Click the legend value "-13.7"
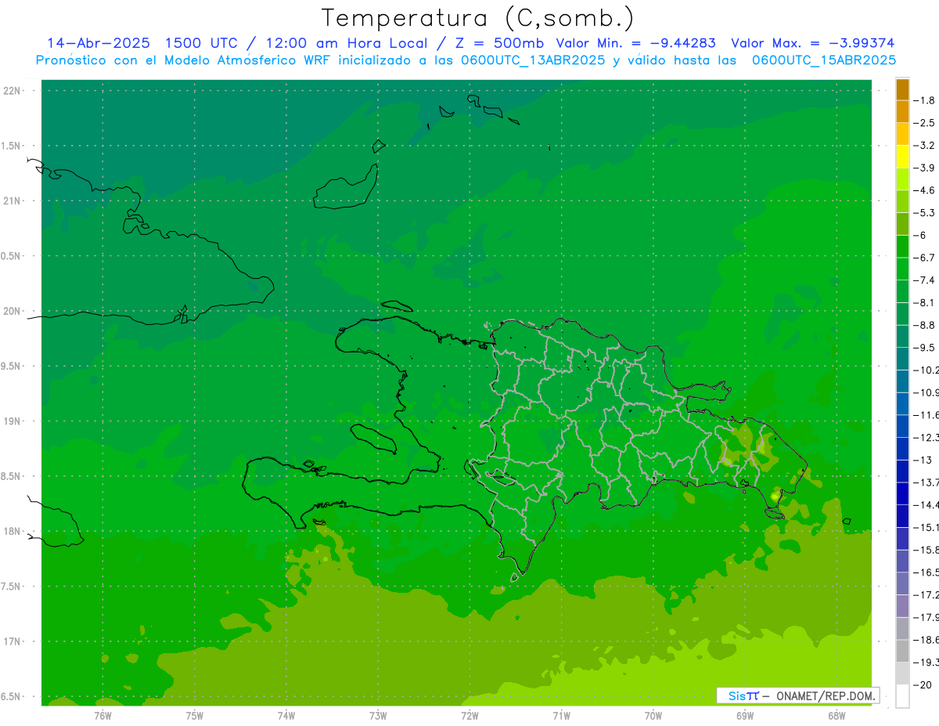This screenshot has width=939, height=726. tap(926, 482)
